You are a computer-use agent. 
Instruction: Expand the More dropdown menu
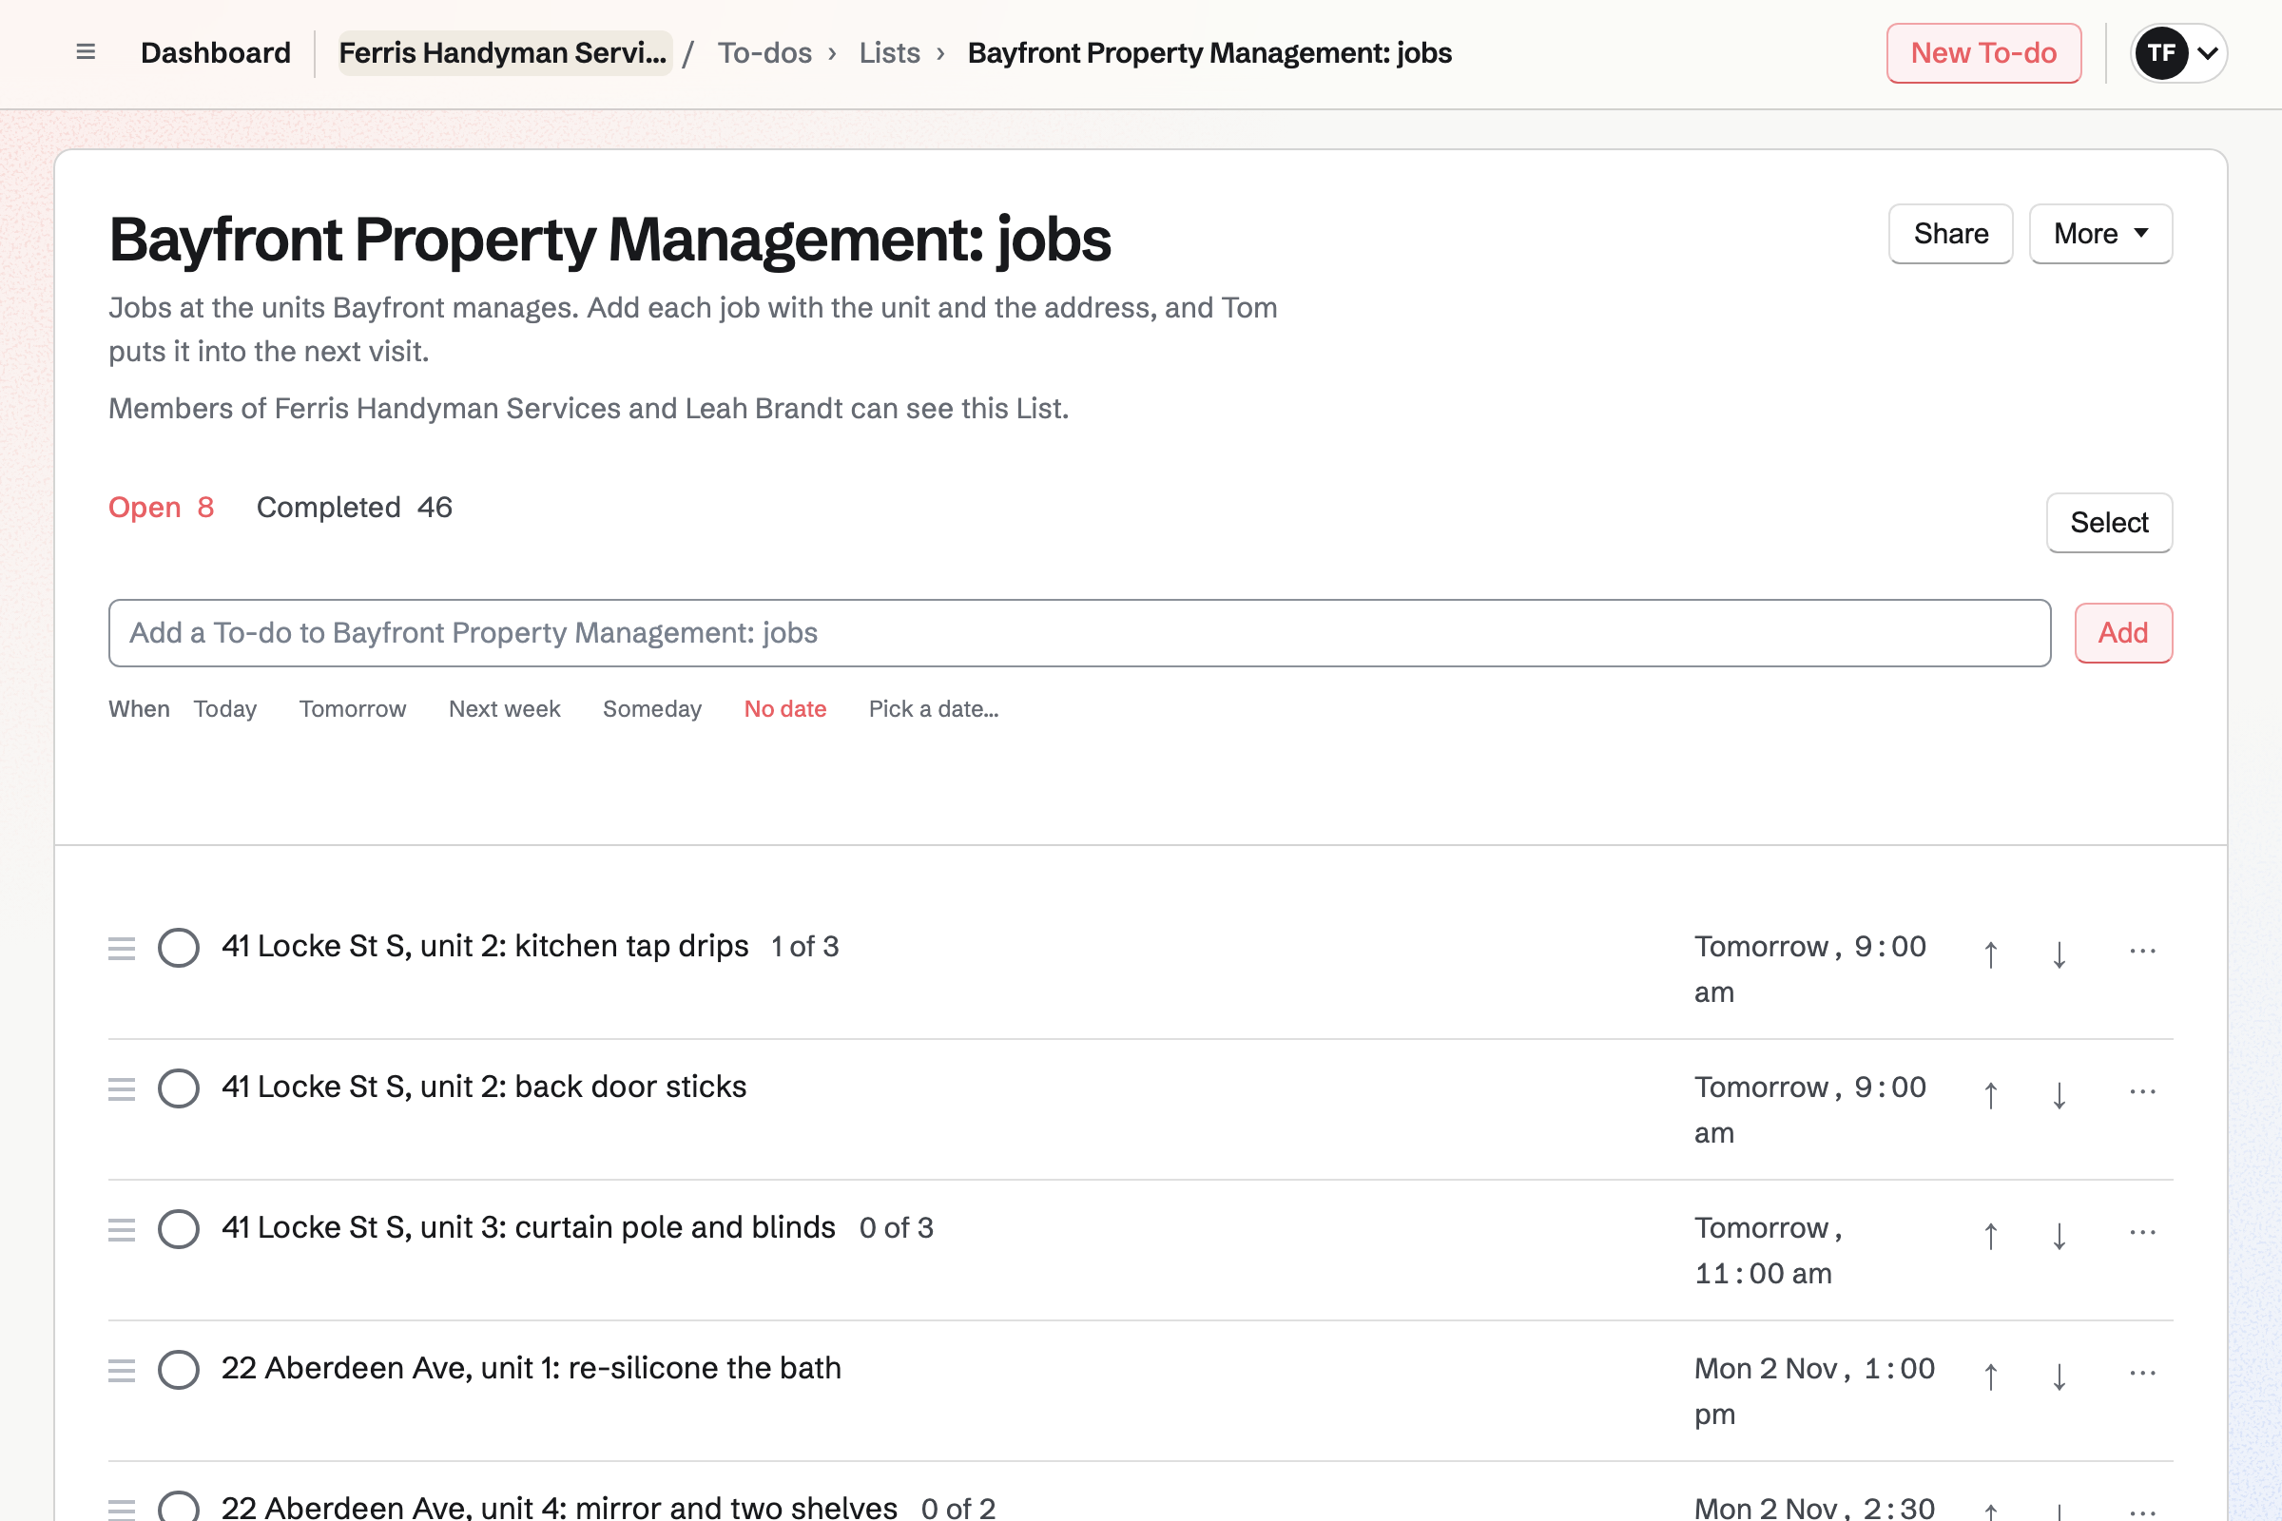pyautogui.click(x=2100, y=234)
